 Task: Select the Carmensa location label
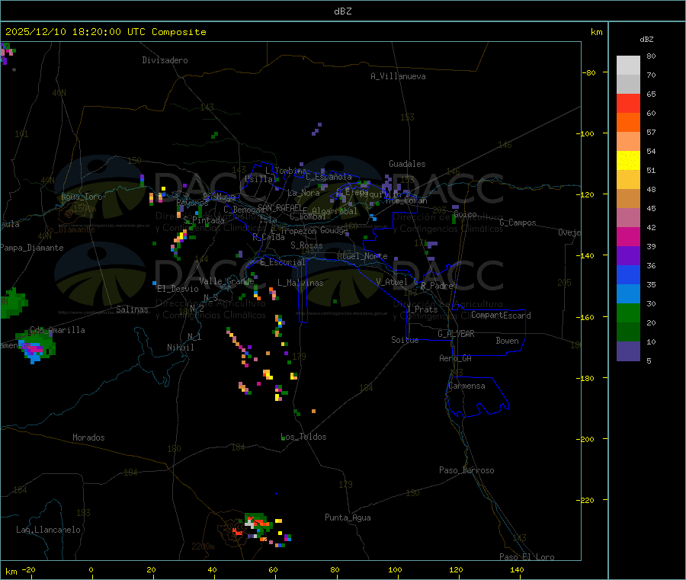pos(466,386)
